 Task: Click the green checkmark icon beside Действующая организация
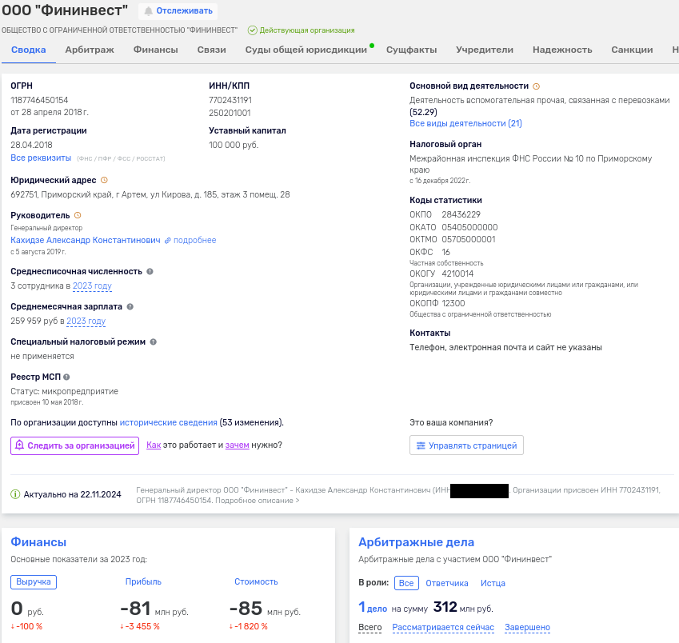[x=253, y=30]
